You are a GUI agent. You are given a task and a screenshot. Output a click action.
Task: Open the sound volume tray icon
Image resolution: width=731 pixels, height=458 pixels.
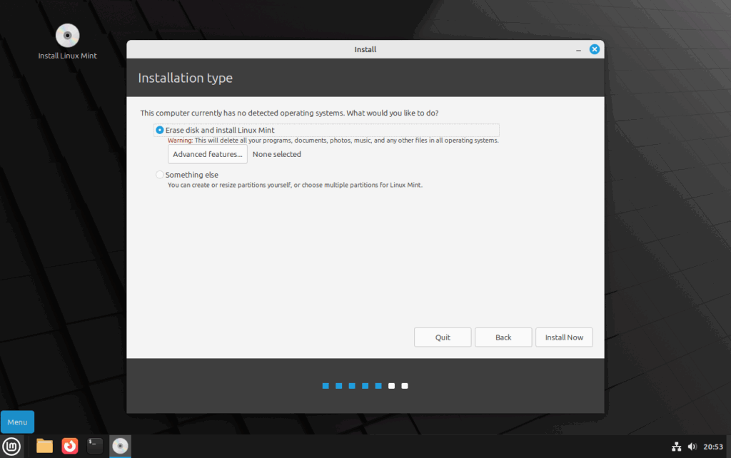pyautogui.click(x=692, y=447)
